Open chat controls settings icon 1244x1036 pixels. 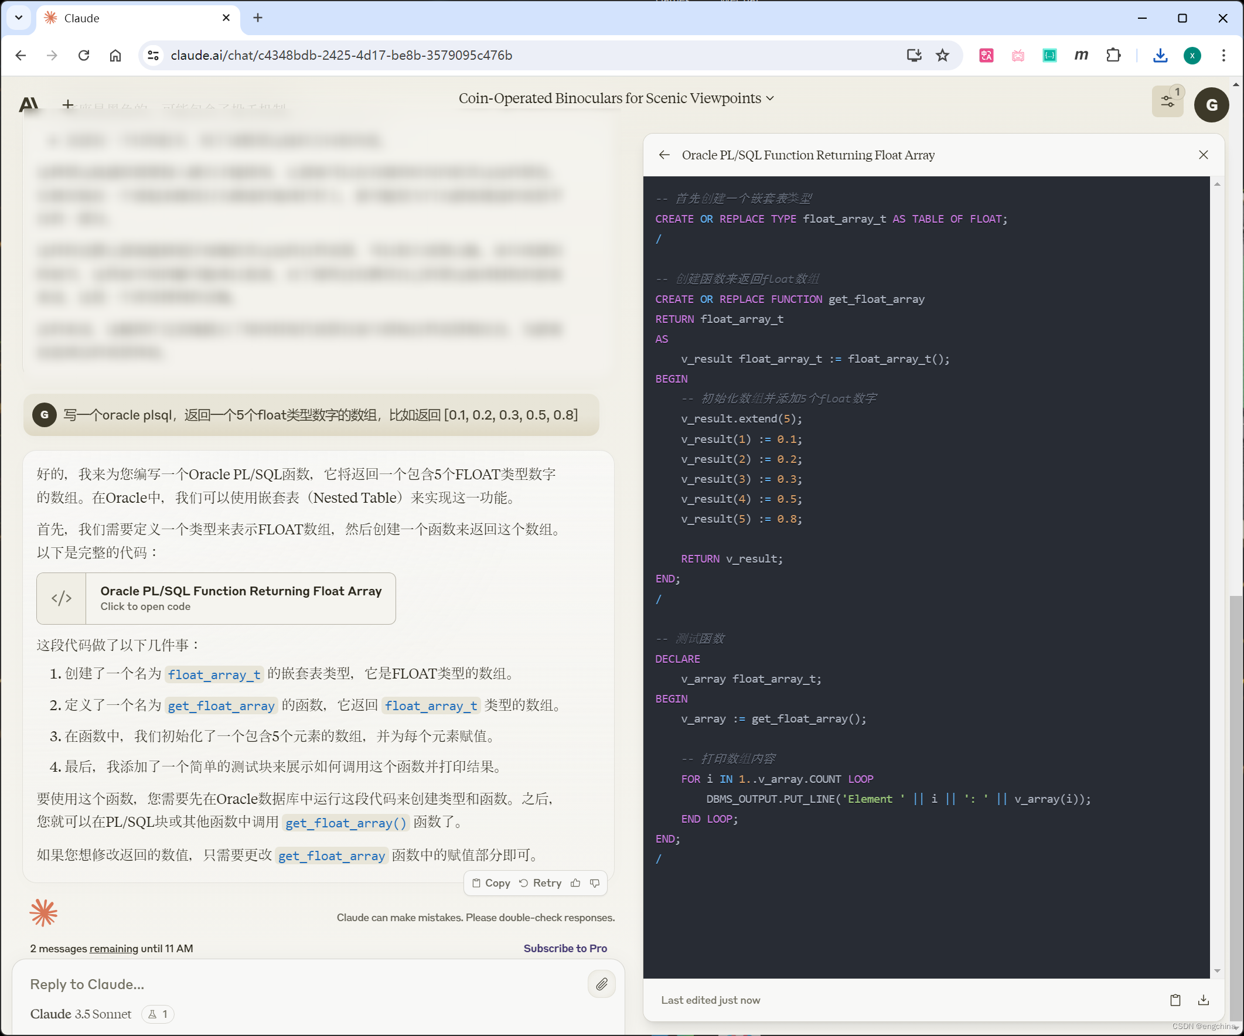(1168, 101)
